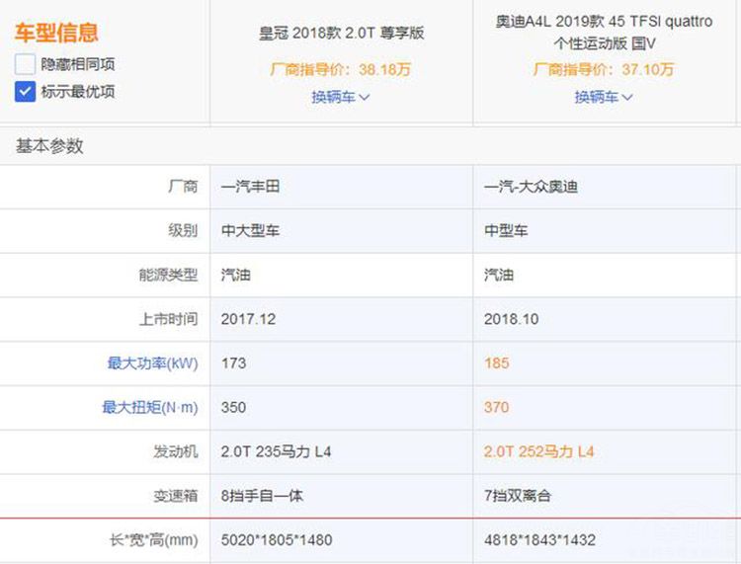Click the 基本参数 section header
Image resolution: width=741 pixels, height=564 pixels.
click(x=49, y=146)
